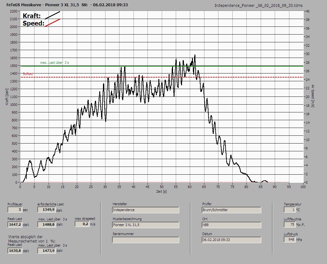Select the max. Last über 3 s value 1488,8

click(x=47, y=224)
